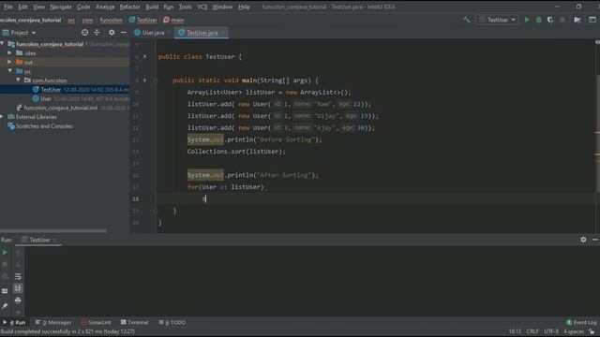Click the Stop icon in top toolbar
The height and width of the screenshot is (337, 600).
562,20
